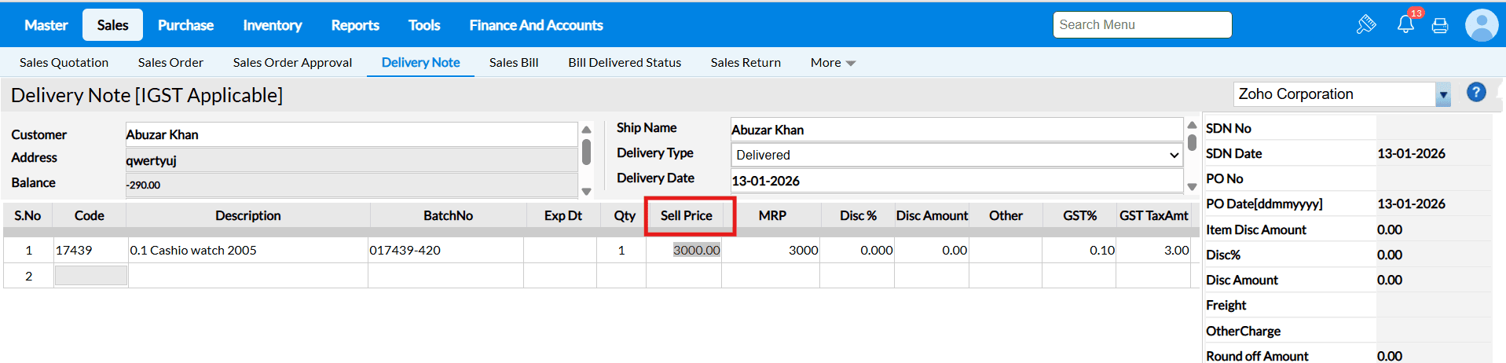Open the notifications bell
Image resolution: width=1506 pixels, height=363 pixels.
point(1405,24)
